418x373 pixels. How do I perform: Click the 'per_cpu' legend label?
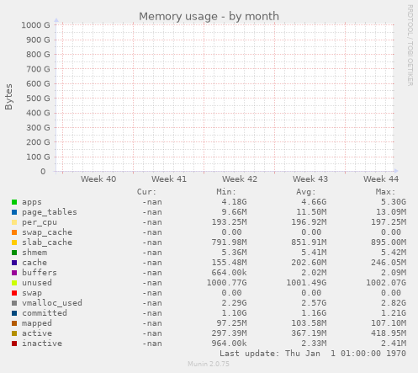[x=40, y=222]
